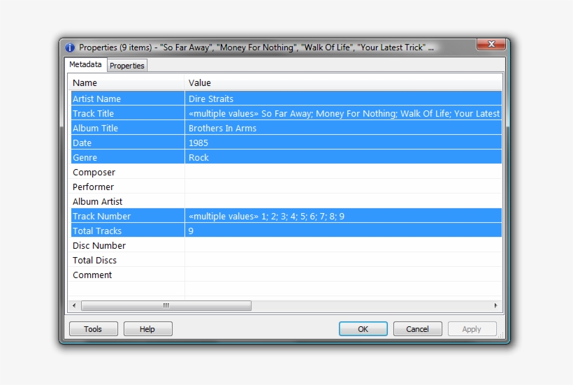Switch to the Properties tab
Image resolution: width=573 pixels, height=385 pixels.
pos(127,66)
